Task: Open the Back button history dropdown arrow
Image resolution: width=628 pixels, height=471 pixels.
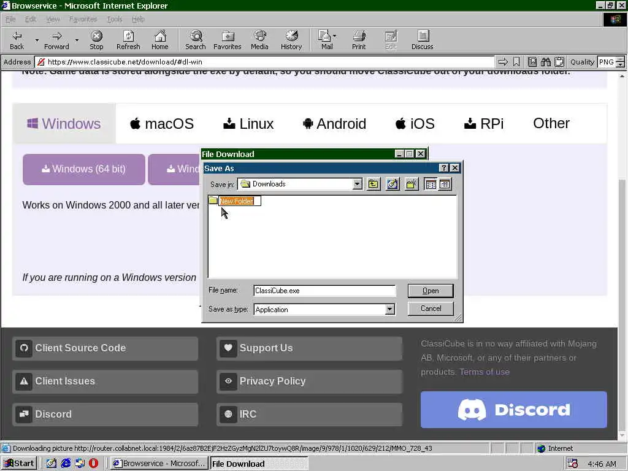Action: point(37,40)
